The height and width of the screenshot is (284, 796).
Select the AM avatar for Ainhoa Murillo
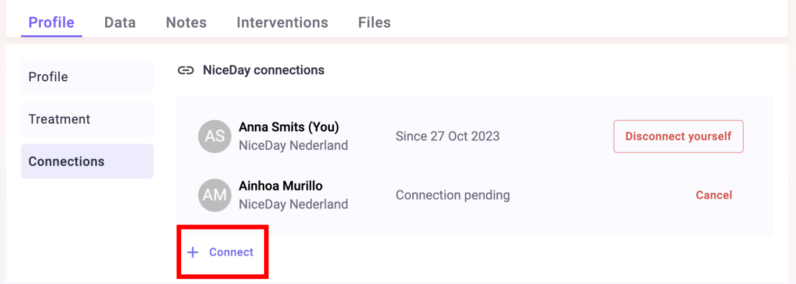tap(215, 195)
